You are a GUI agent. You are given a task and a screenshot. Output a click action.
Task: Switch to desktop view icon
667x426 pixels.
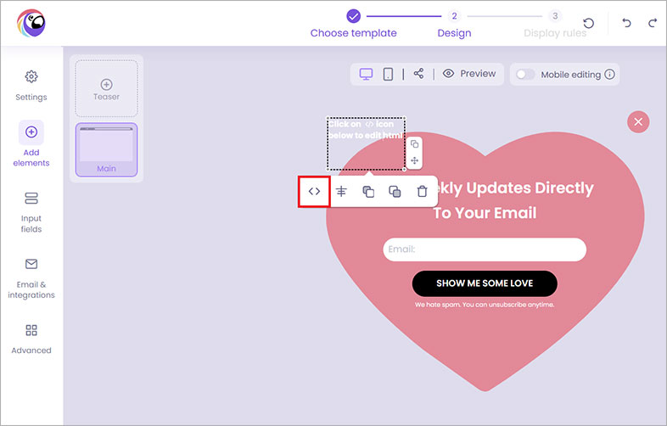[x=367, y=75]
